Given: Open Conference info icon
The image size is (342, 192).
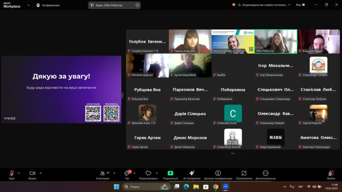Looking at the screenshot, I should tap(218, 173).
